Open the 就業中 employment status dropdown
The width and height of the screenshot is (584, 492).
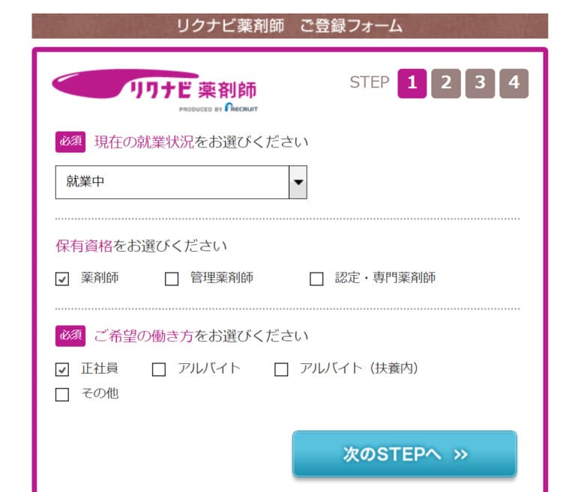[181, 183]
